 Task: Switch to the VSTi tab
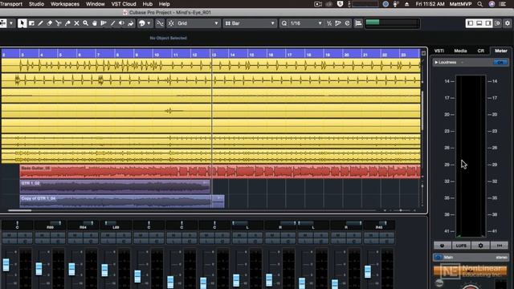[439, 51]
